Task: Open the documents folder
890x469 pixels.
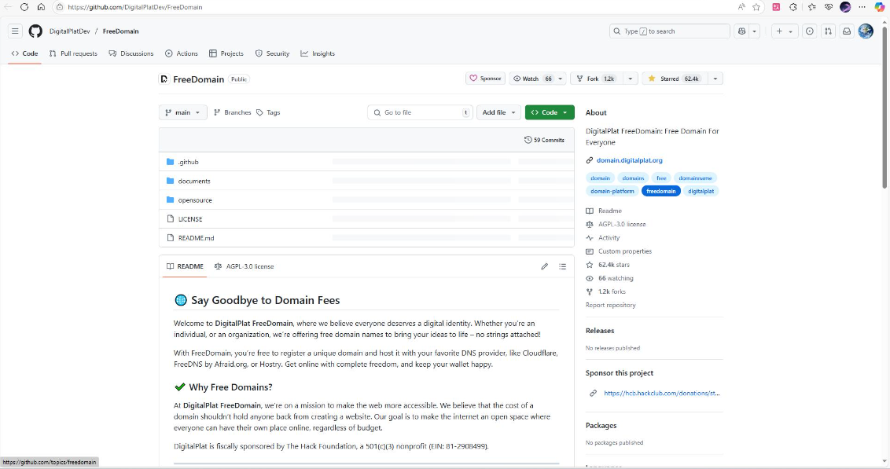Action: click(x=194, y=181)
